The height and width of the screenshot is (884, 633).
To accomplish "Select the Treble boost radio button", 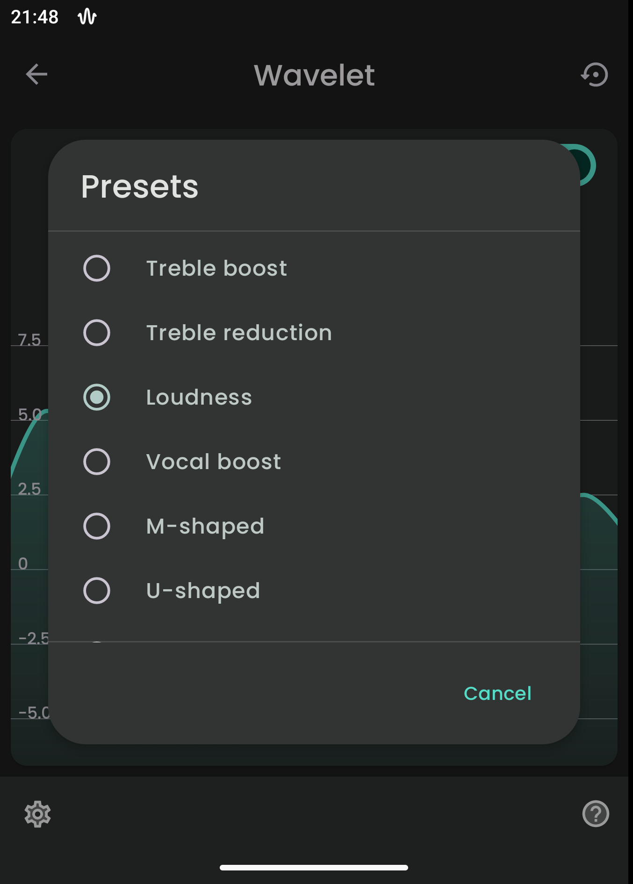I will tap(97, 268).
